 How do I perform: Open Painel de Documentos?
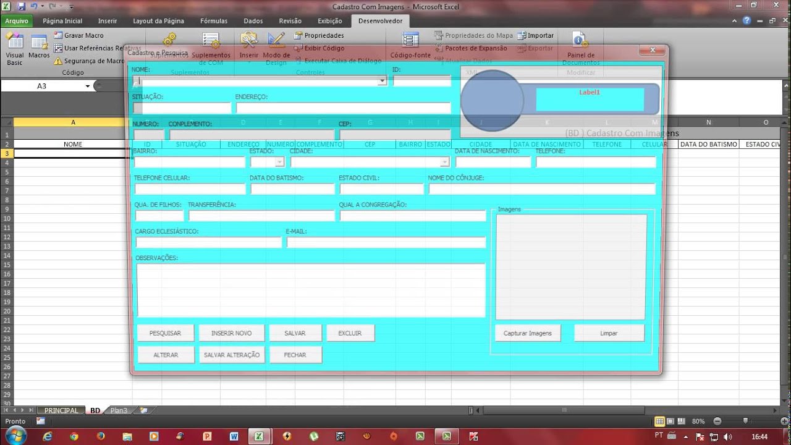(580, 48)
